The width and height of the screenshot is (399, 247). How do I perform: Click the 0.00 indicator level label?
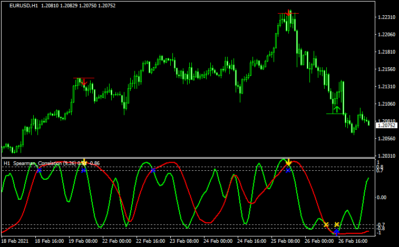(x=383, y=198)
